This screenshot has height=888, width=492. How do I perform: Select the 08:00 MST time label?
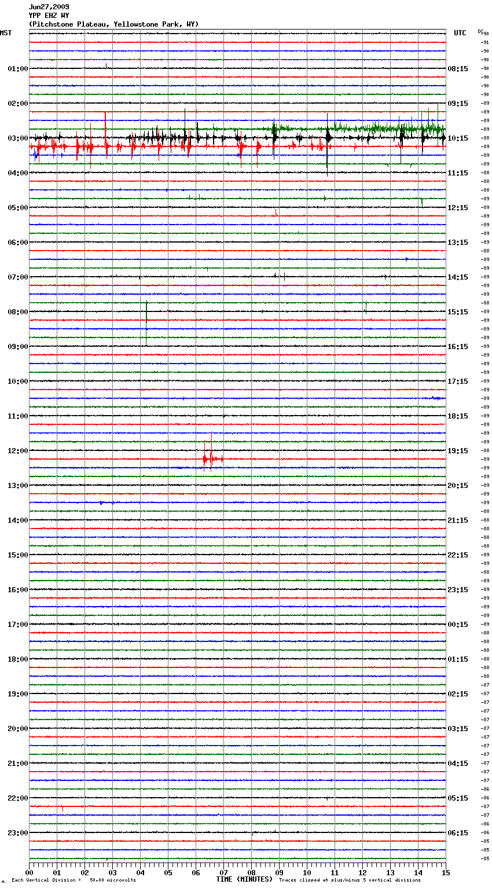point(18,312)
